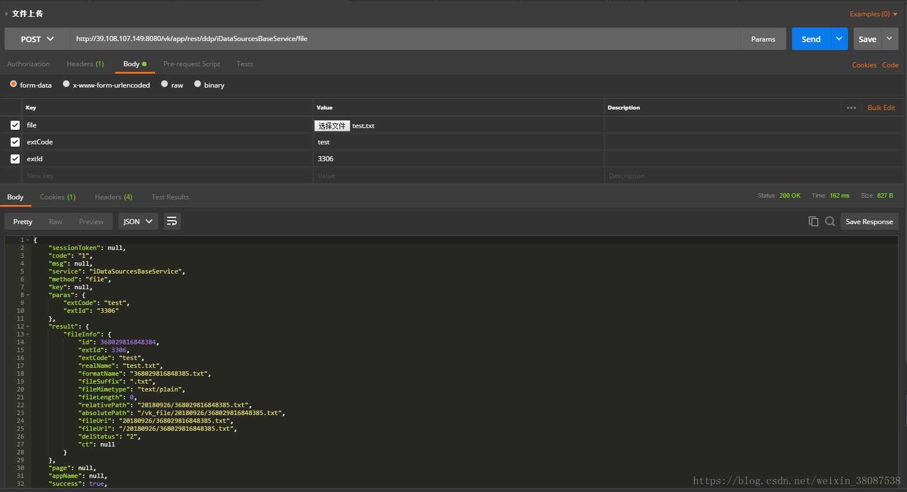Select the response Body tab
Screen dimensions: 907x492
pyautogui.click(x=15, y=197)
